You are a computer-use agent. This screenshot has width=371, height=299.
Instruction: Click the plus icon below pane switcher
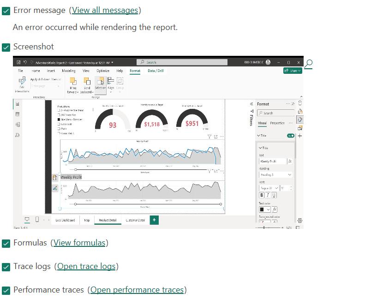pyautogui.click(x=300, y=136)
